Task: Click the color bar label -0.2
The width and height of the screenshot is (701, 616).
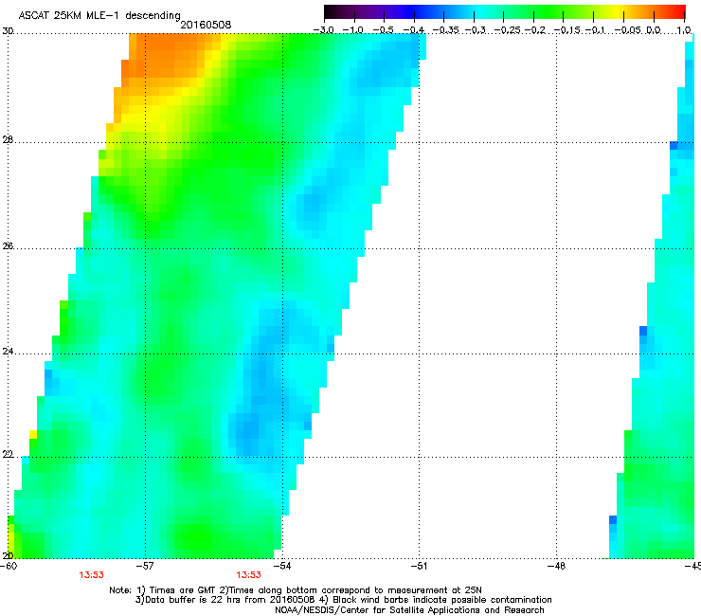Action: click(x=535, y=30)
